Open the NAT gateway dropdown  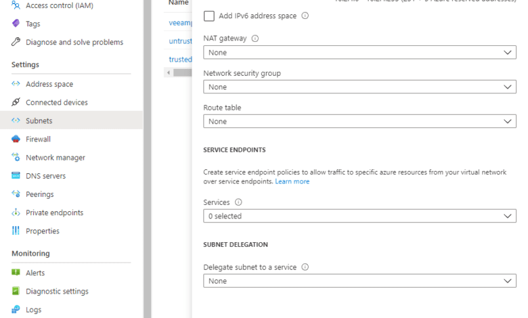(359, 53)
